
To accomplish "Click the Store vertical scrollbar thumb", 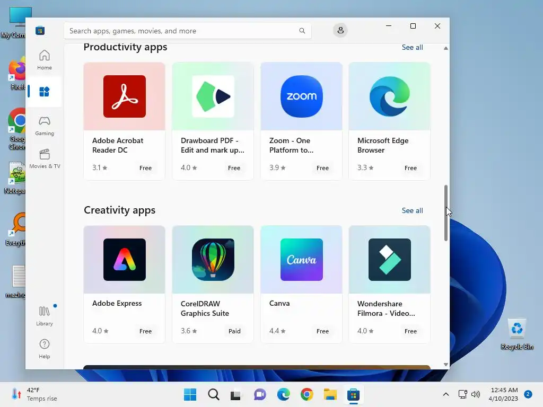I will click(445, 213).
